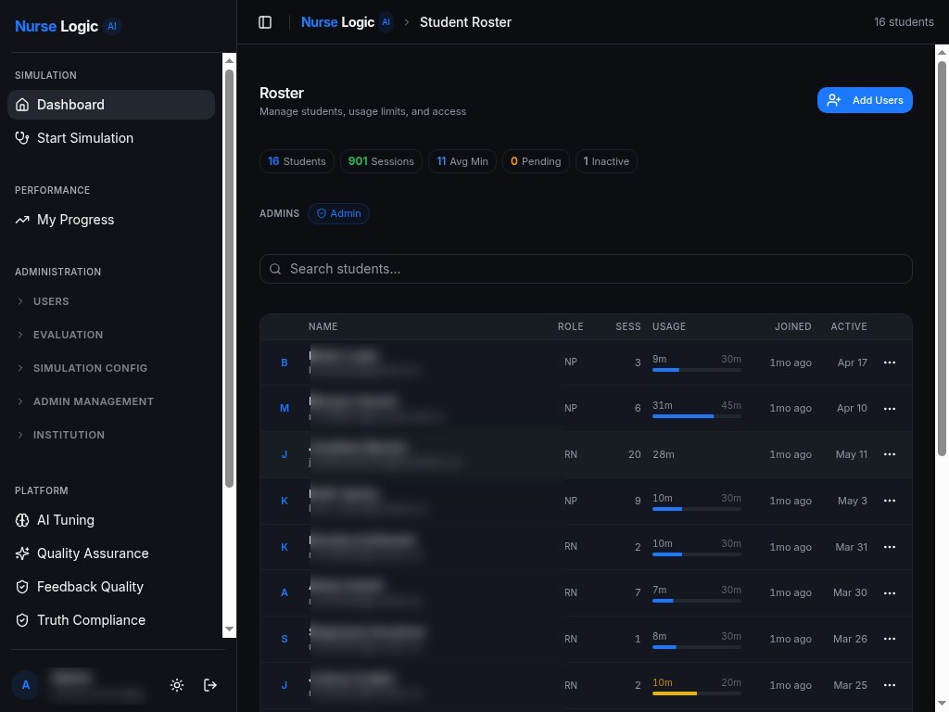This screenshot has height=712, width=949.
Task: Open row actions for May 3 student
Action: pos(889,501)
